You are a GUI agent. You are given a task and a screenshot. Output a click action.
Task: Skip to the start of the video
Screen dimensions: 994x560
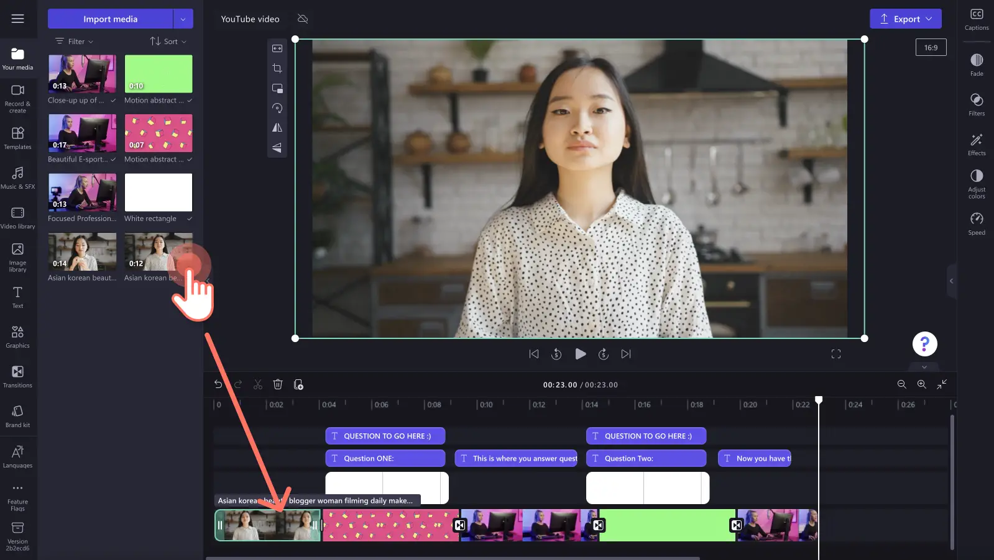[x=533, y=354]
